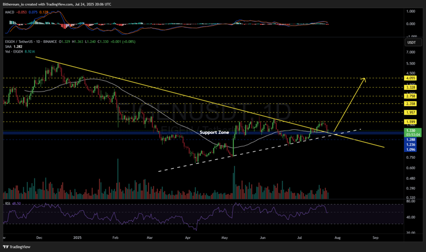Image resolution: width=426 pixels, height=252 pixels.
Task: Click the Aug label on time axis
Action: 337,238
